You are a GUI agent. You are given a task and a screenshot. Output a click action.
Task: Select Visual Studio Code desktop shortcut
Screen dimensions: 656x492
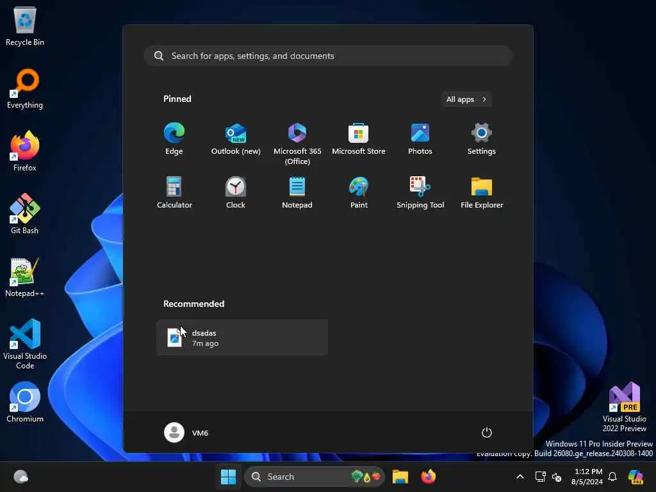[x=25, y=344]
